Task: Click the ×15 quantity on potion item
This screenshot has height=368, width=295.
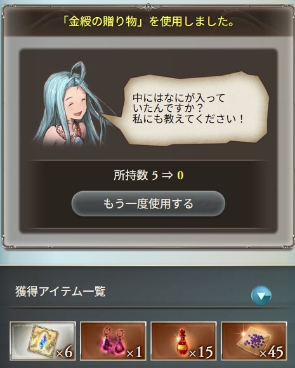Action: 201,352
